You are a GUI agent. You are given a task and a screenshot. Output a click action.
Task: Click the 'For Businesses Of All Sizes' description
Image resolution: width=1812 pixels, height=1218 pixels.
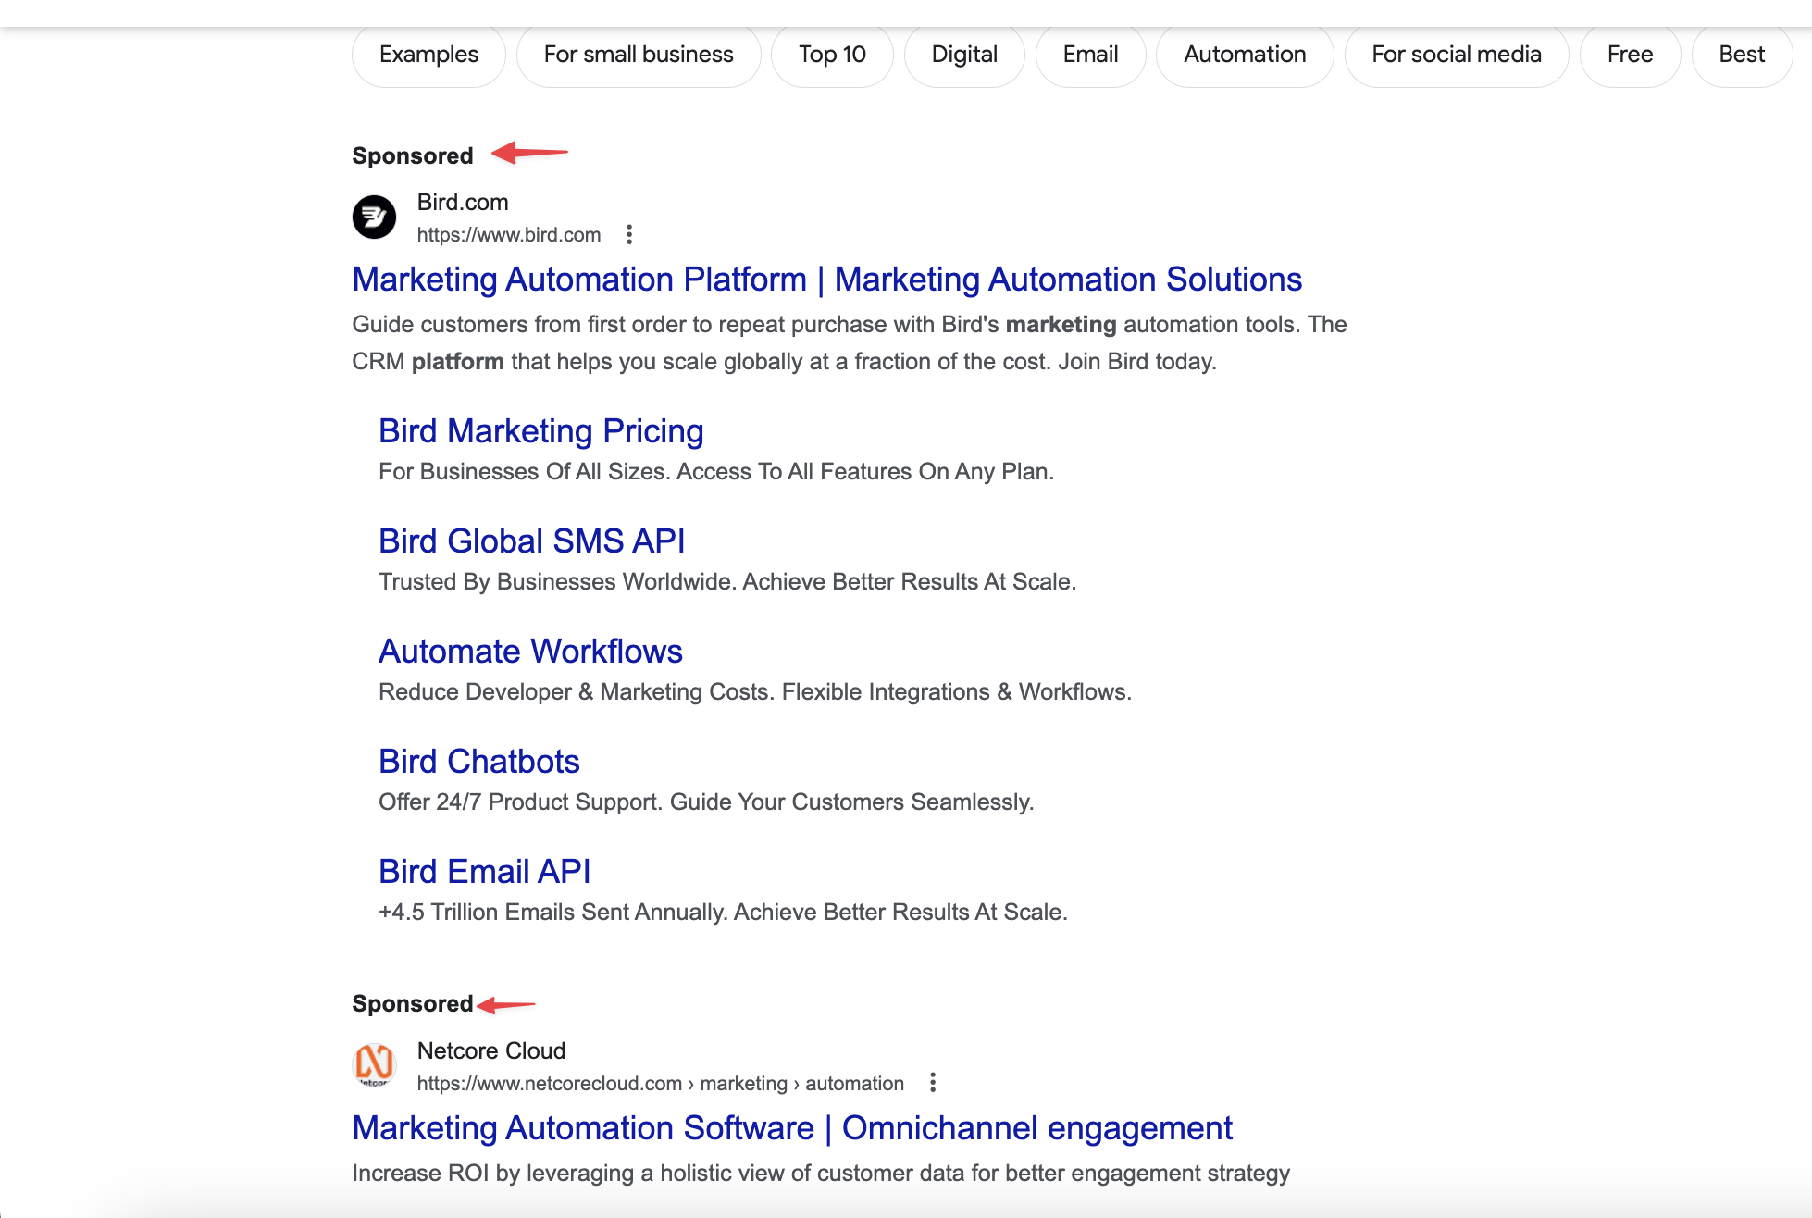pos(716,472)
